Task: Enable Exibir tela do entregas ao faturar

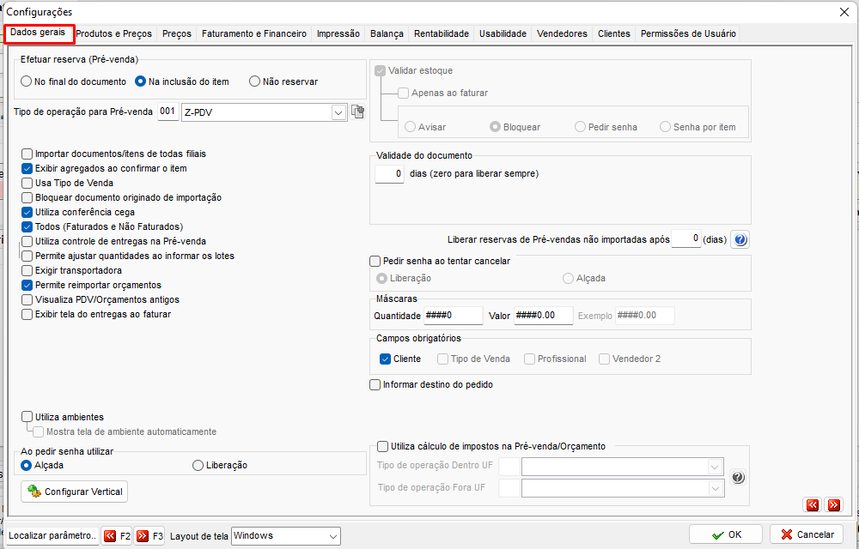Action: 27,315
